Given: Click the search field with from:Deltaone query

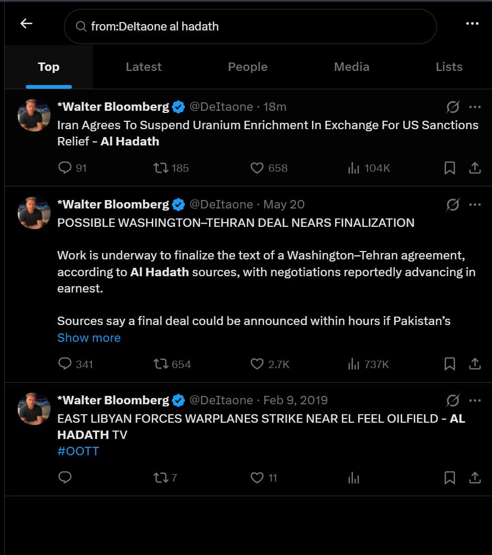Looking at the screenshot, I should tap(250, 27).
